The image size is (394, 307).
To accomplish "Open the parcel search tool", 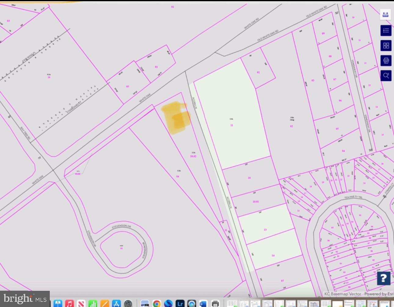I will (386, 75).
